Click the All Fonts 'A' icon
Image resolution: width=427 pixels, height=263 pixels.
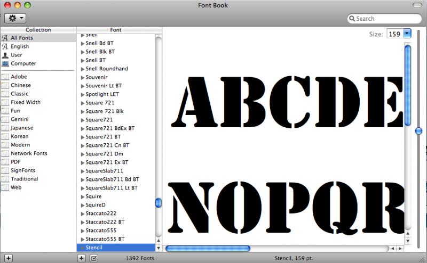point(5,38)
